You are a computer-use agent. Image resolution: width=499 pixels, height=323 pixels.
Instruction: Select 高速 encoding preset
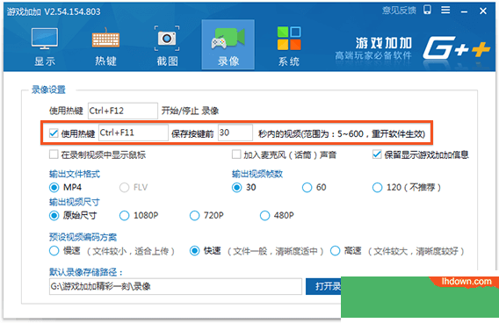(335, 251)
